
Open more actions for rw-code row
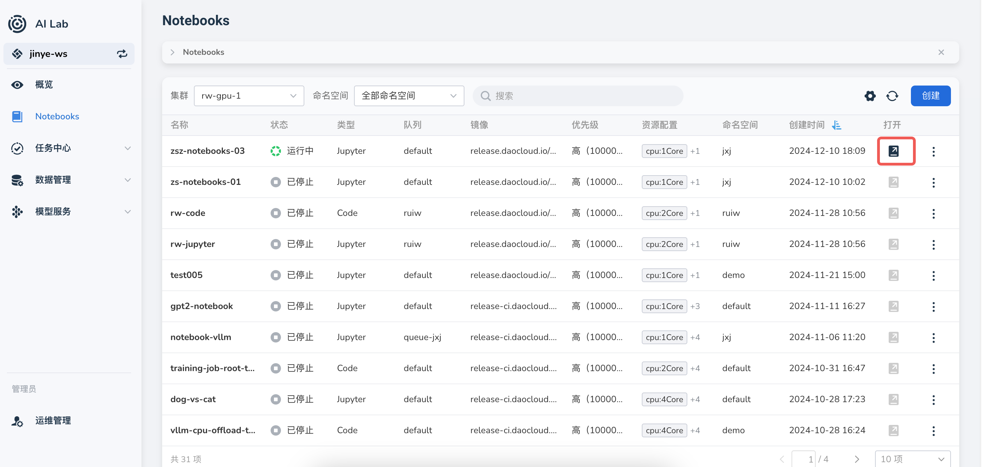click(x=933, y=213)
